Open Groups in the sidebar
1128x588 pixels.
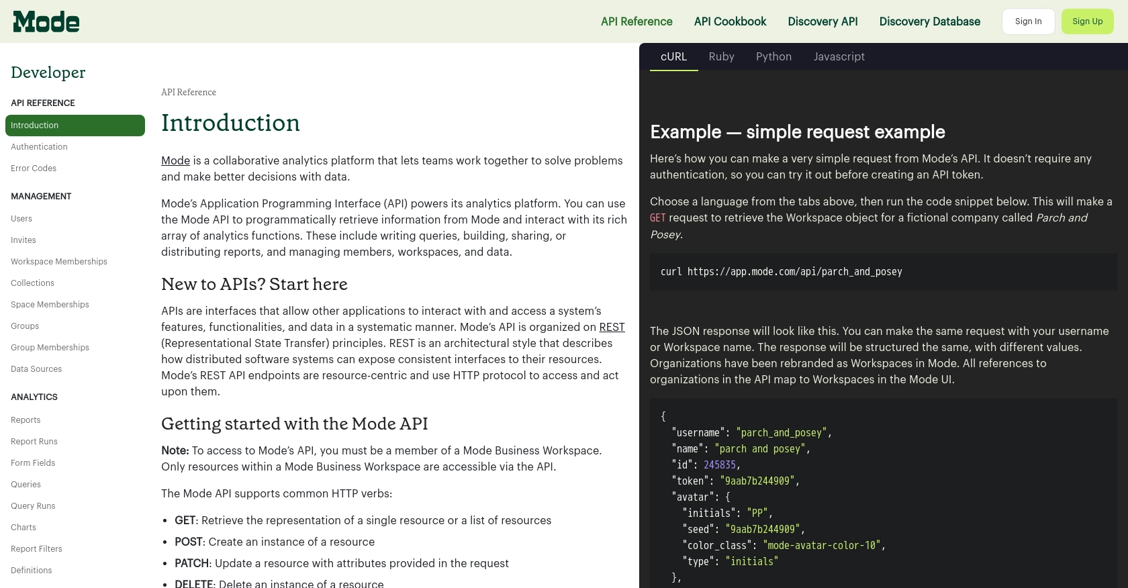click(x=25, y=326)
